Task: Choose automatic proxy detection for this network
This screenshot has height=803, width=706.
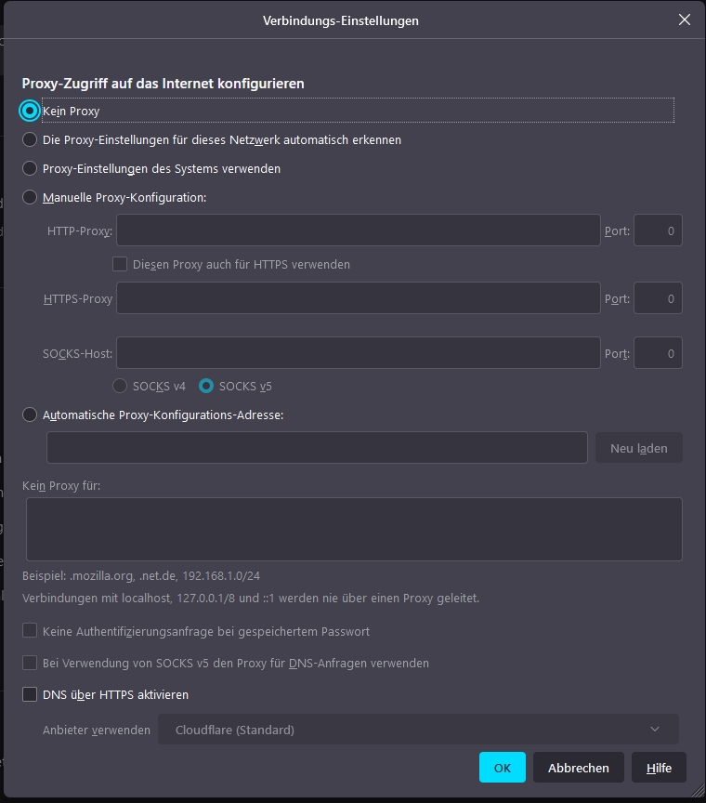Action: tap(31, 139)
